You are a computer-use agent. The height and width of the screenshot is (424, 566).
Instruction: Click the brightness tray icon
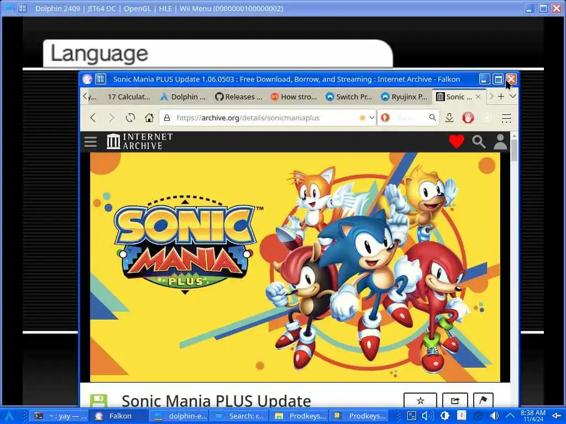[445, 416]
